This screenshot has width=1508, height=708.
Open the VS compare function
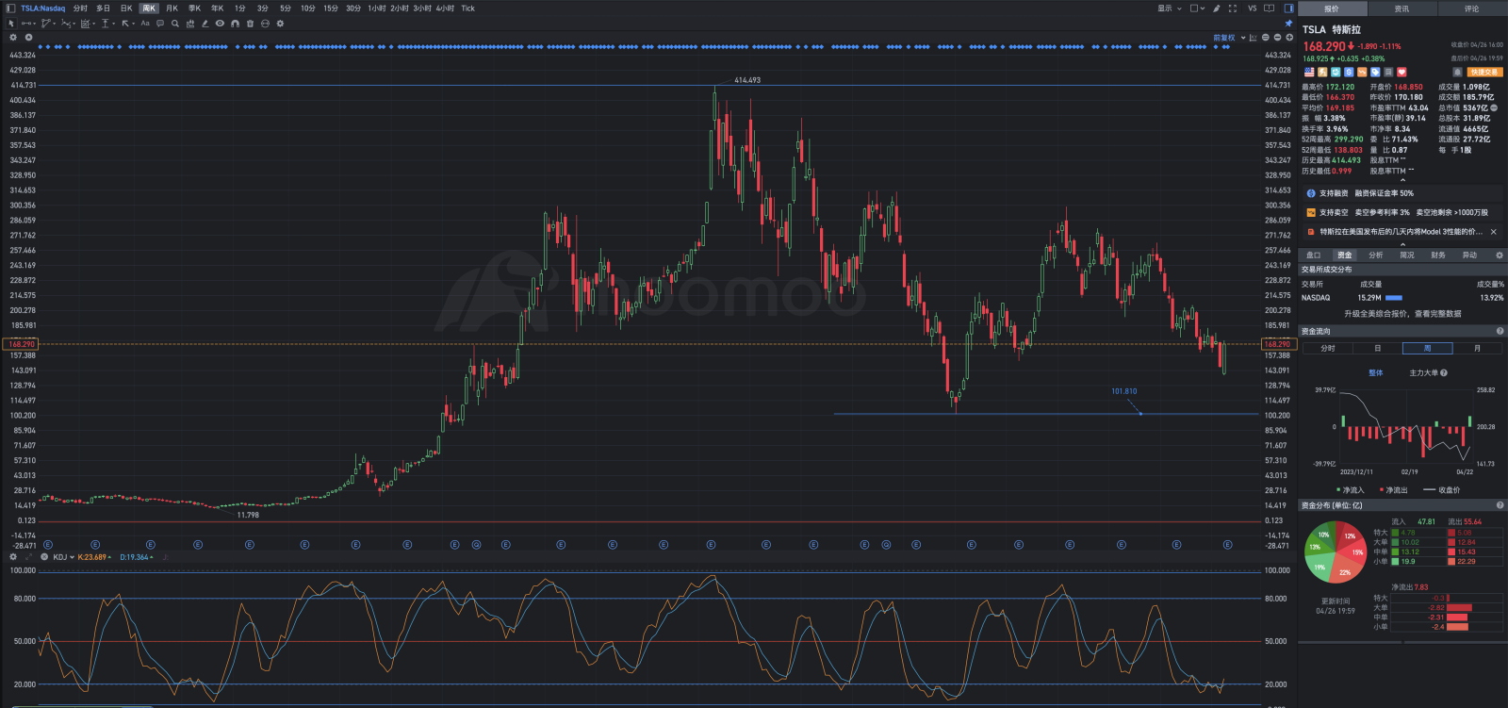coord(1253,8)
